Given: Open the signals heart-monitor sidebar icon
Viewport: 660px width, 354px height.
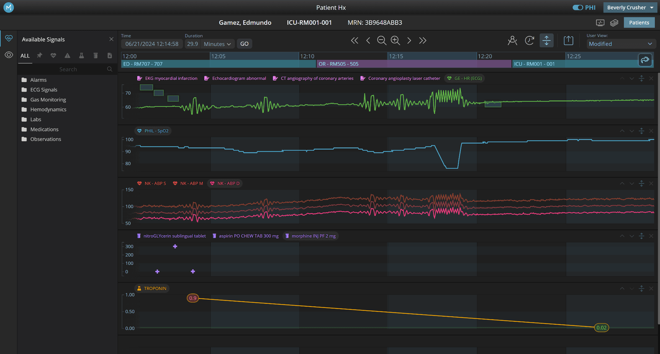Looking at the screenshot, I should pos(9,38).
